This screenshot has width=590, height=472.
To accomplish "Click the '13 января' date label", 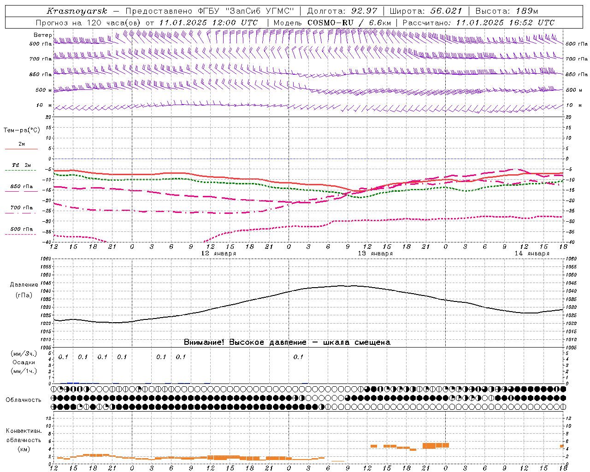I will pos(375,254).
